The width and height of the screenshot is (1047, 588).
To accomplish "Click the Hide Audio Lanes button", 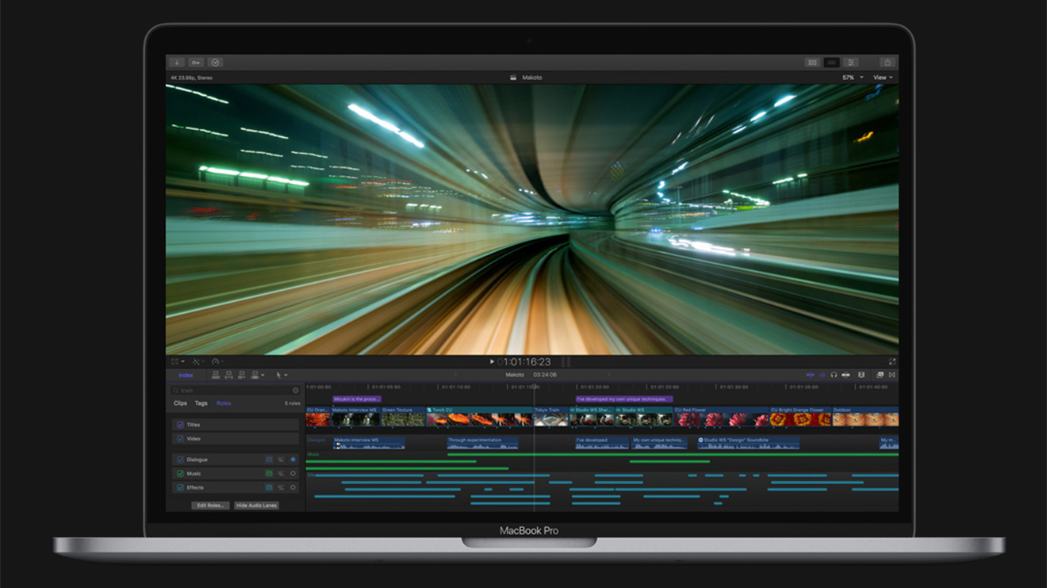I will [255, 505].
